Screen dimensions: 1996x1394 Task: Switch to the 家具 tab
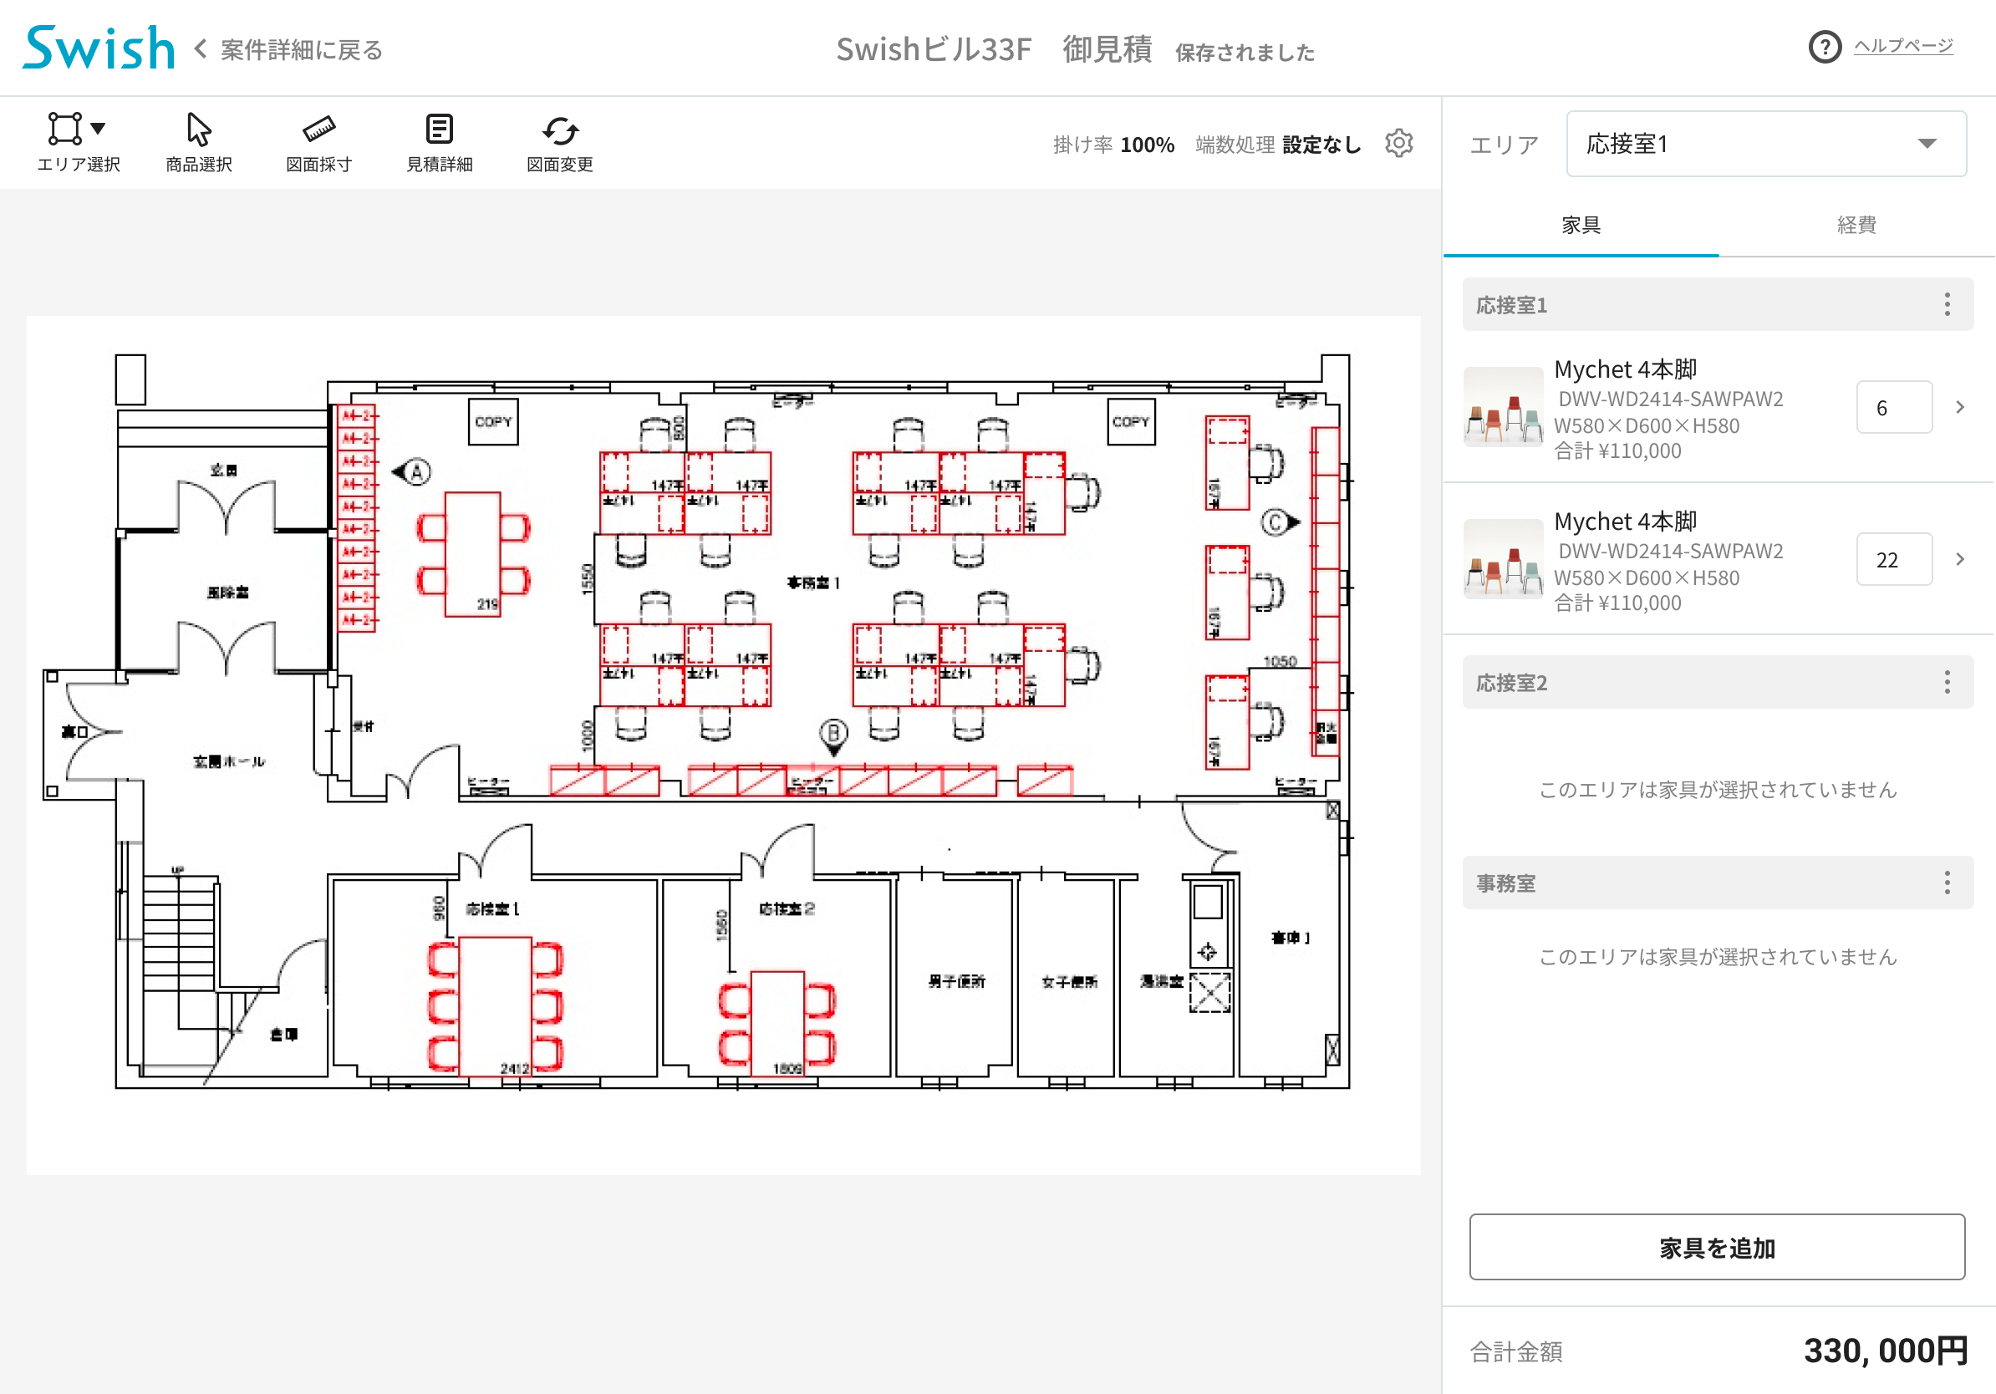click(1581, 225)
